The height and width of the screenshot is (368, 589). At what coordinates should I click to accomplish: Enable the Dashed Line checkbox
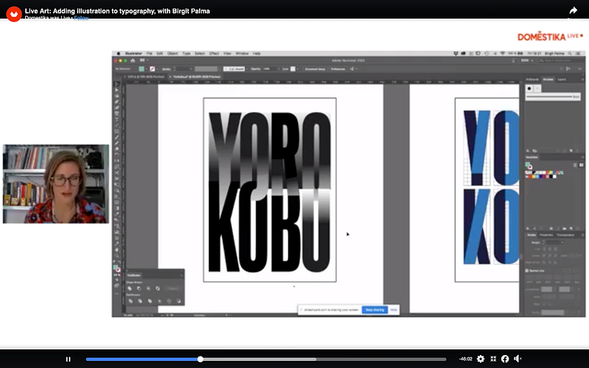(528, 271)
